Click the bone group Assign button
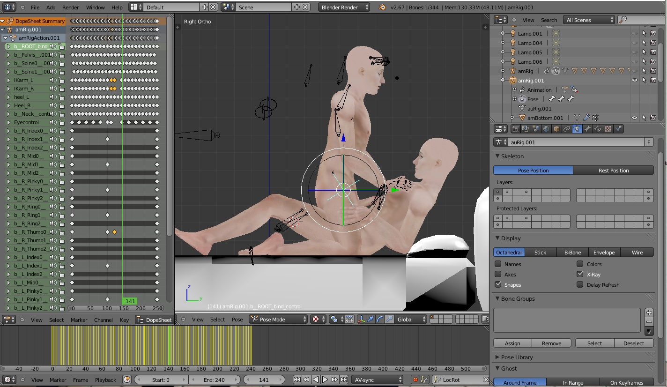This screenshot has width=667, height=387. click(512, 343)
